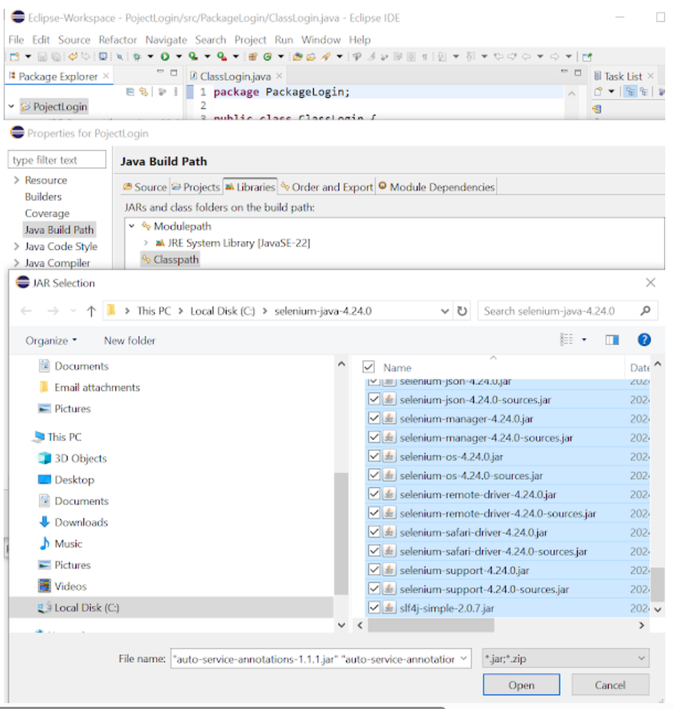Click the Debug bug icon in toolbar

pyautogui.click(x=137, y=57)
